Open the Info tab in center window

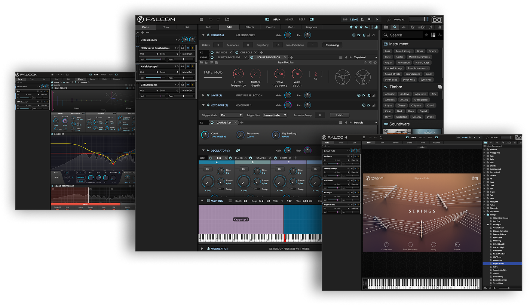209,27
